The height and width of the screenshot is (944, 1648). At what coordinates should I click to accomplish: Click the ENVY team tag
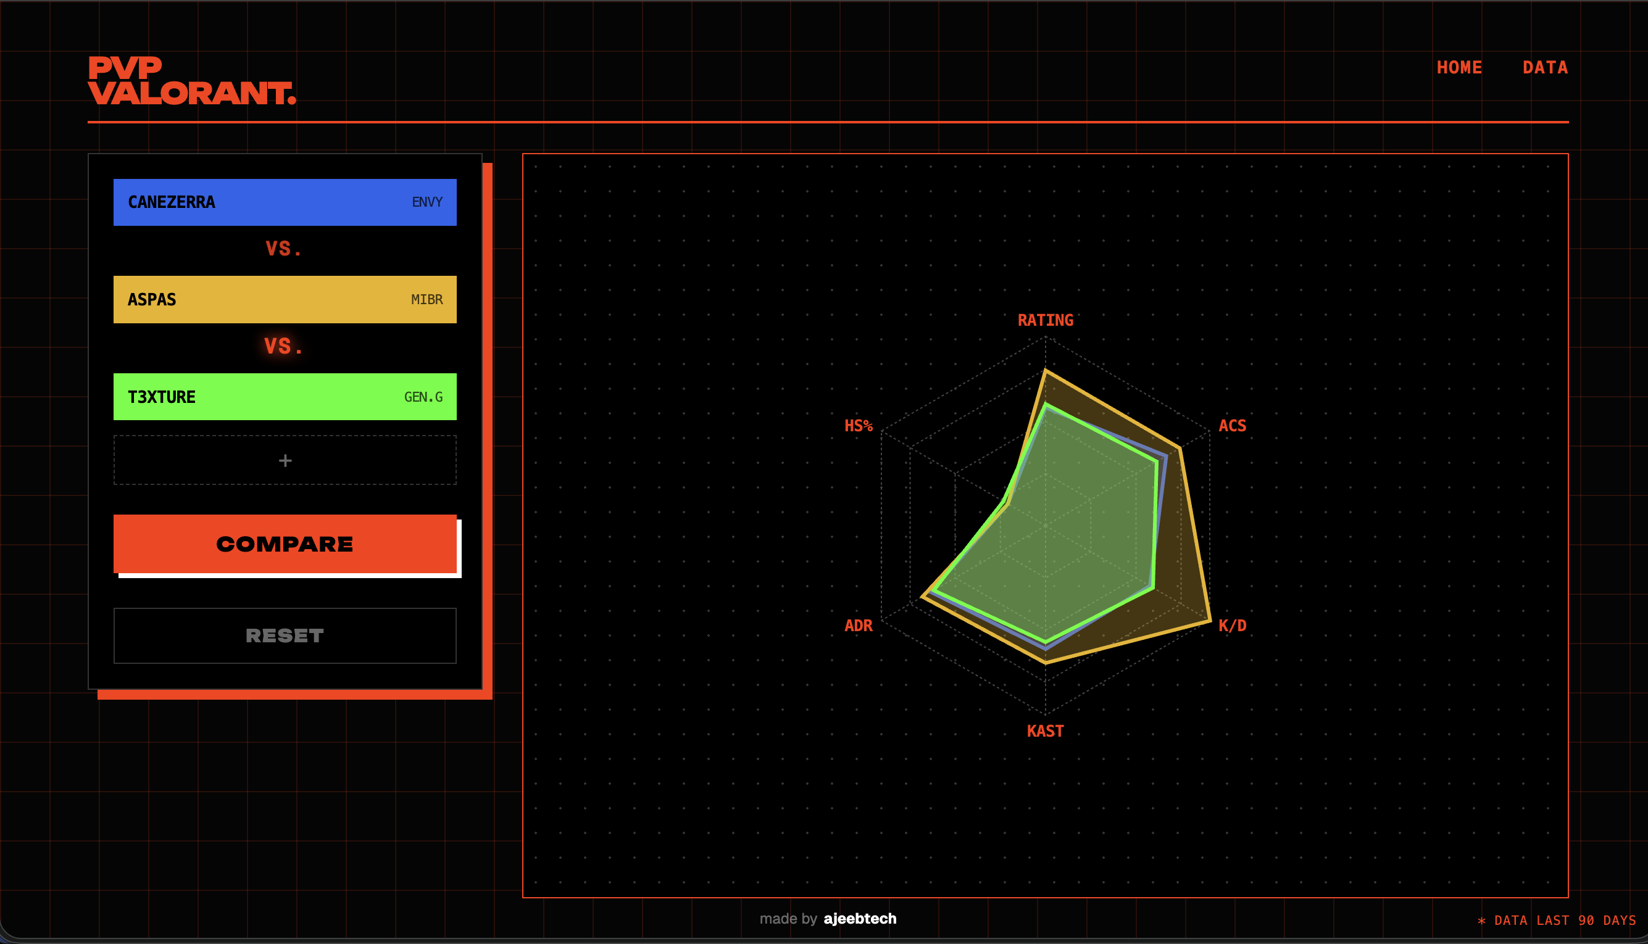point(427,202)
